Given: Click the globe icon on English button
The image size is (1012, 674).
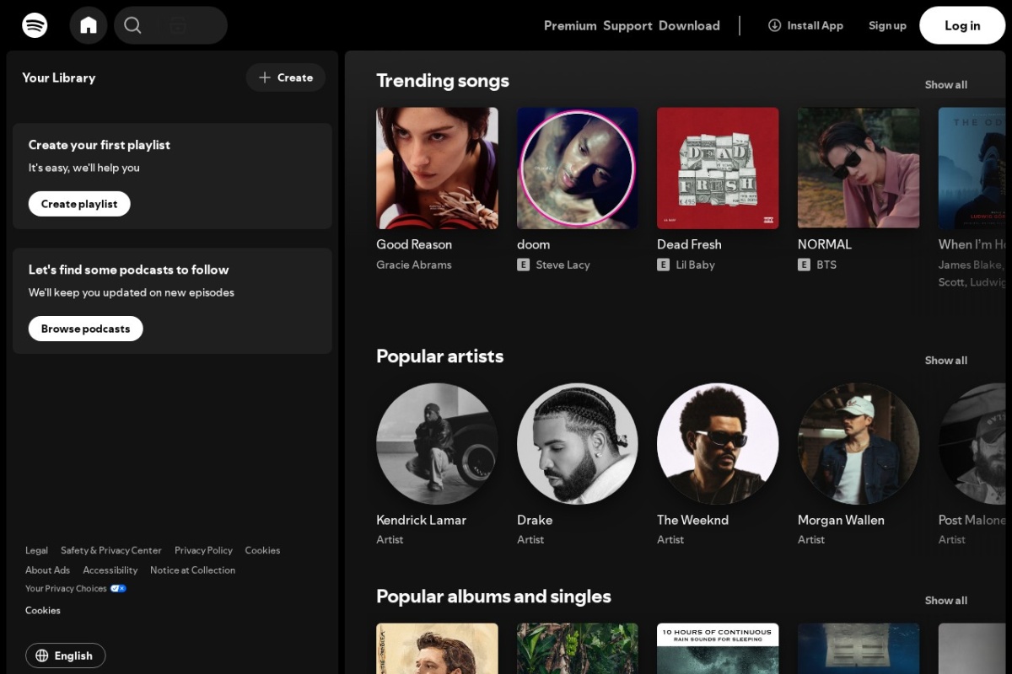Looking at the screenshot, I should click(42, 655).
